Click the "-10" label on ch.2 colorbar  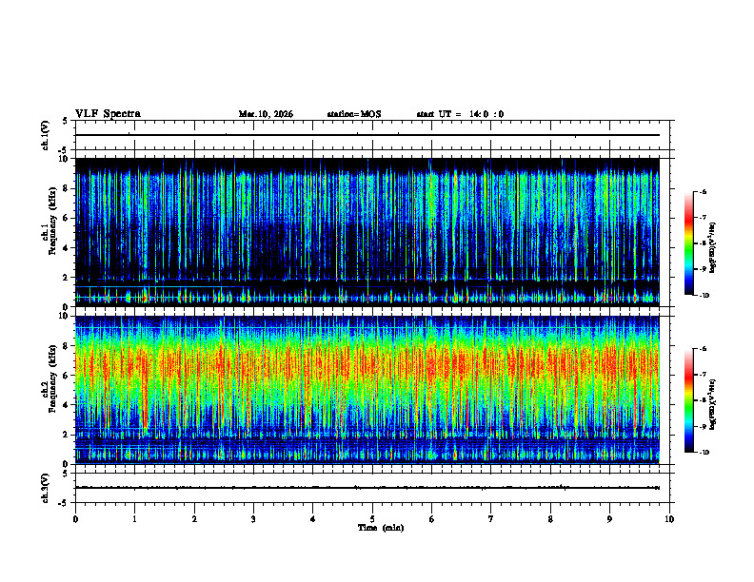pos(704,453)
